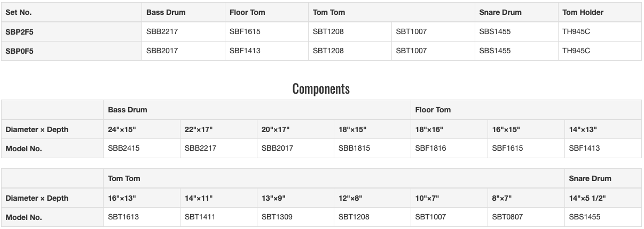
Task: Select the 18"×16" floor tom size cell
Action: click(x=449, y=129)
